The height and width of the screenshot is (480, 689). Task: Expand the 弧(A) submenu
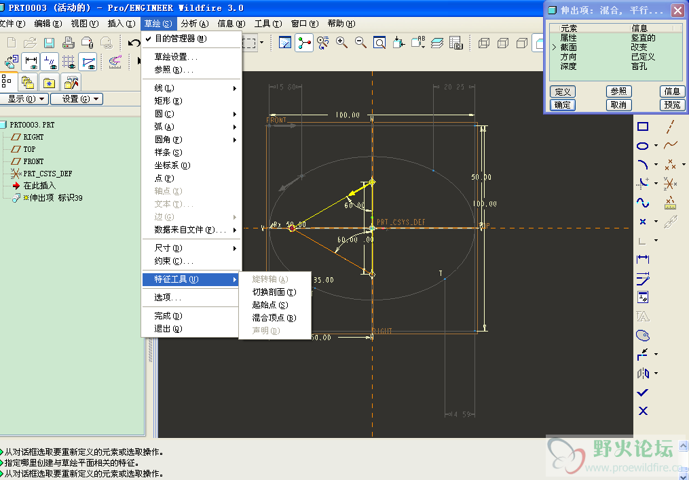point(191,127)
